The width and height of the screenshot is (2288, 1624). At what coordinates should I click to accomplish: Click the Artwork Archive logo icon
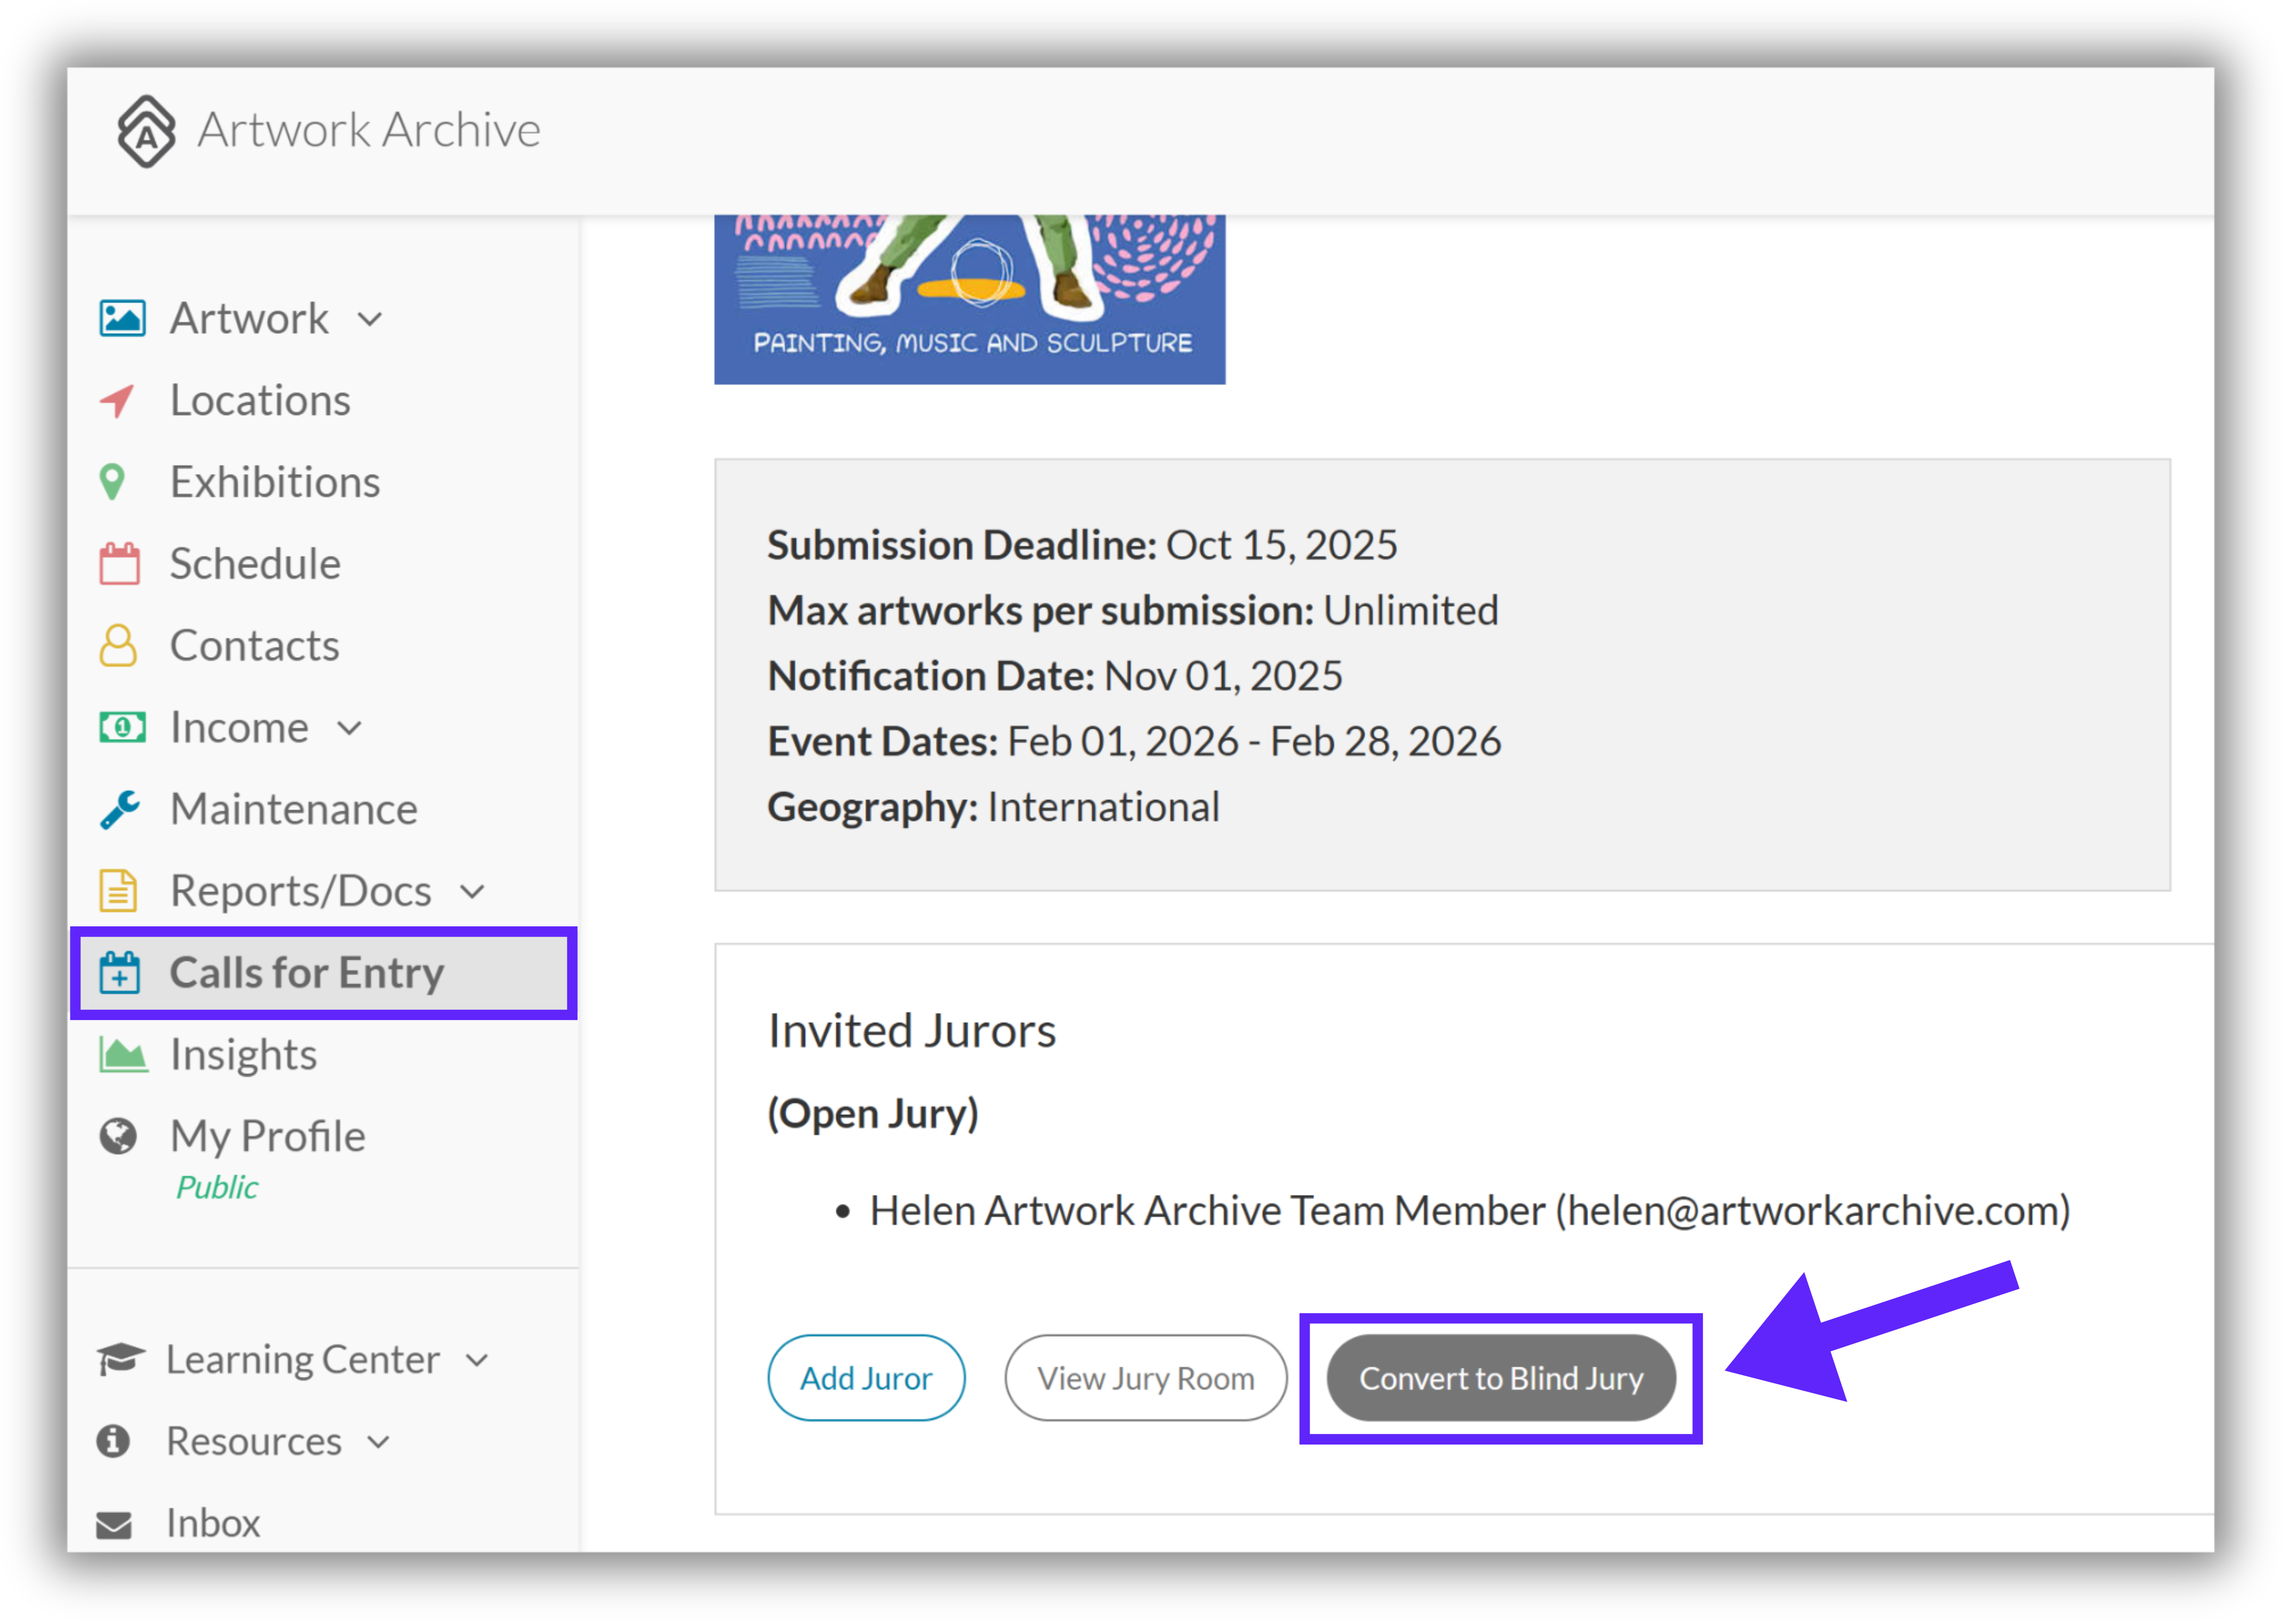tap(146, 131)
